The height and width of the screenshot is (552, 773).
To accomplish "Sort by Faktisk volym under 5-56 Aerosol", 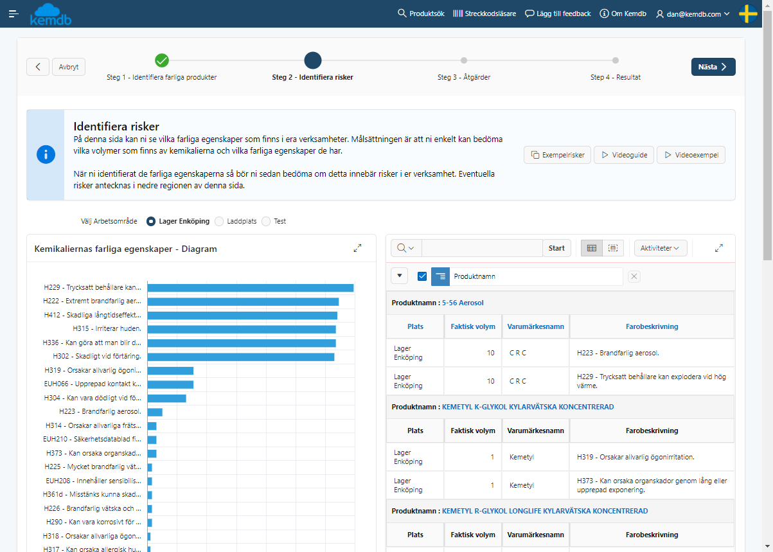I will (473, 326).
